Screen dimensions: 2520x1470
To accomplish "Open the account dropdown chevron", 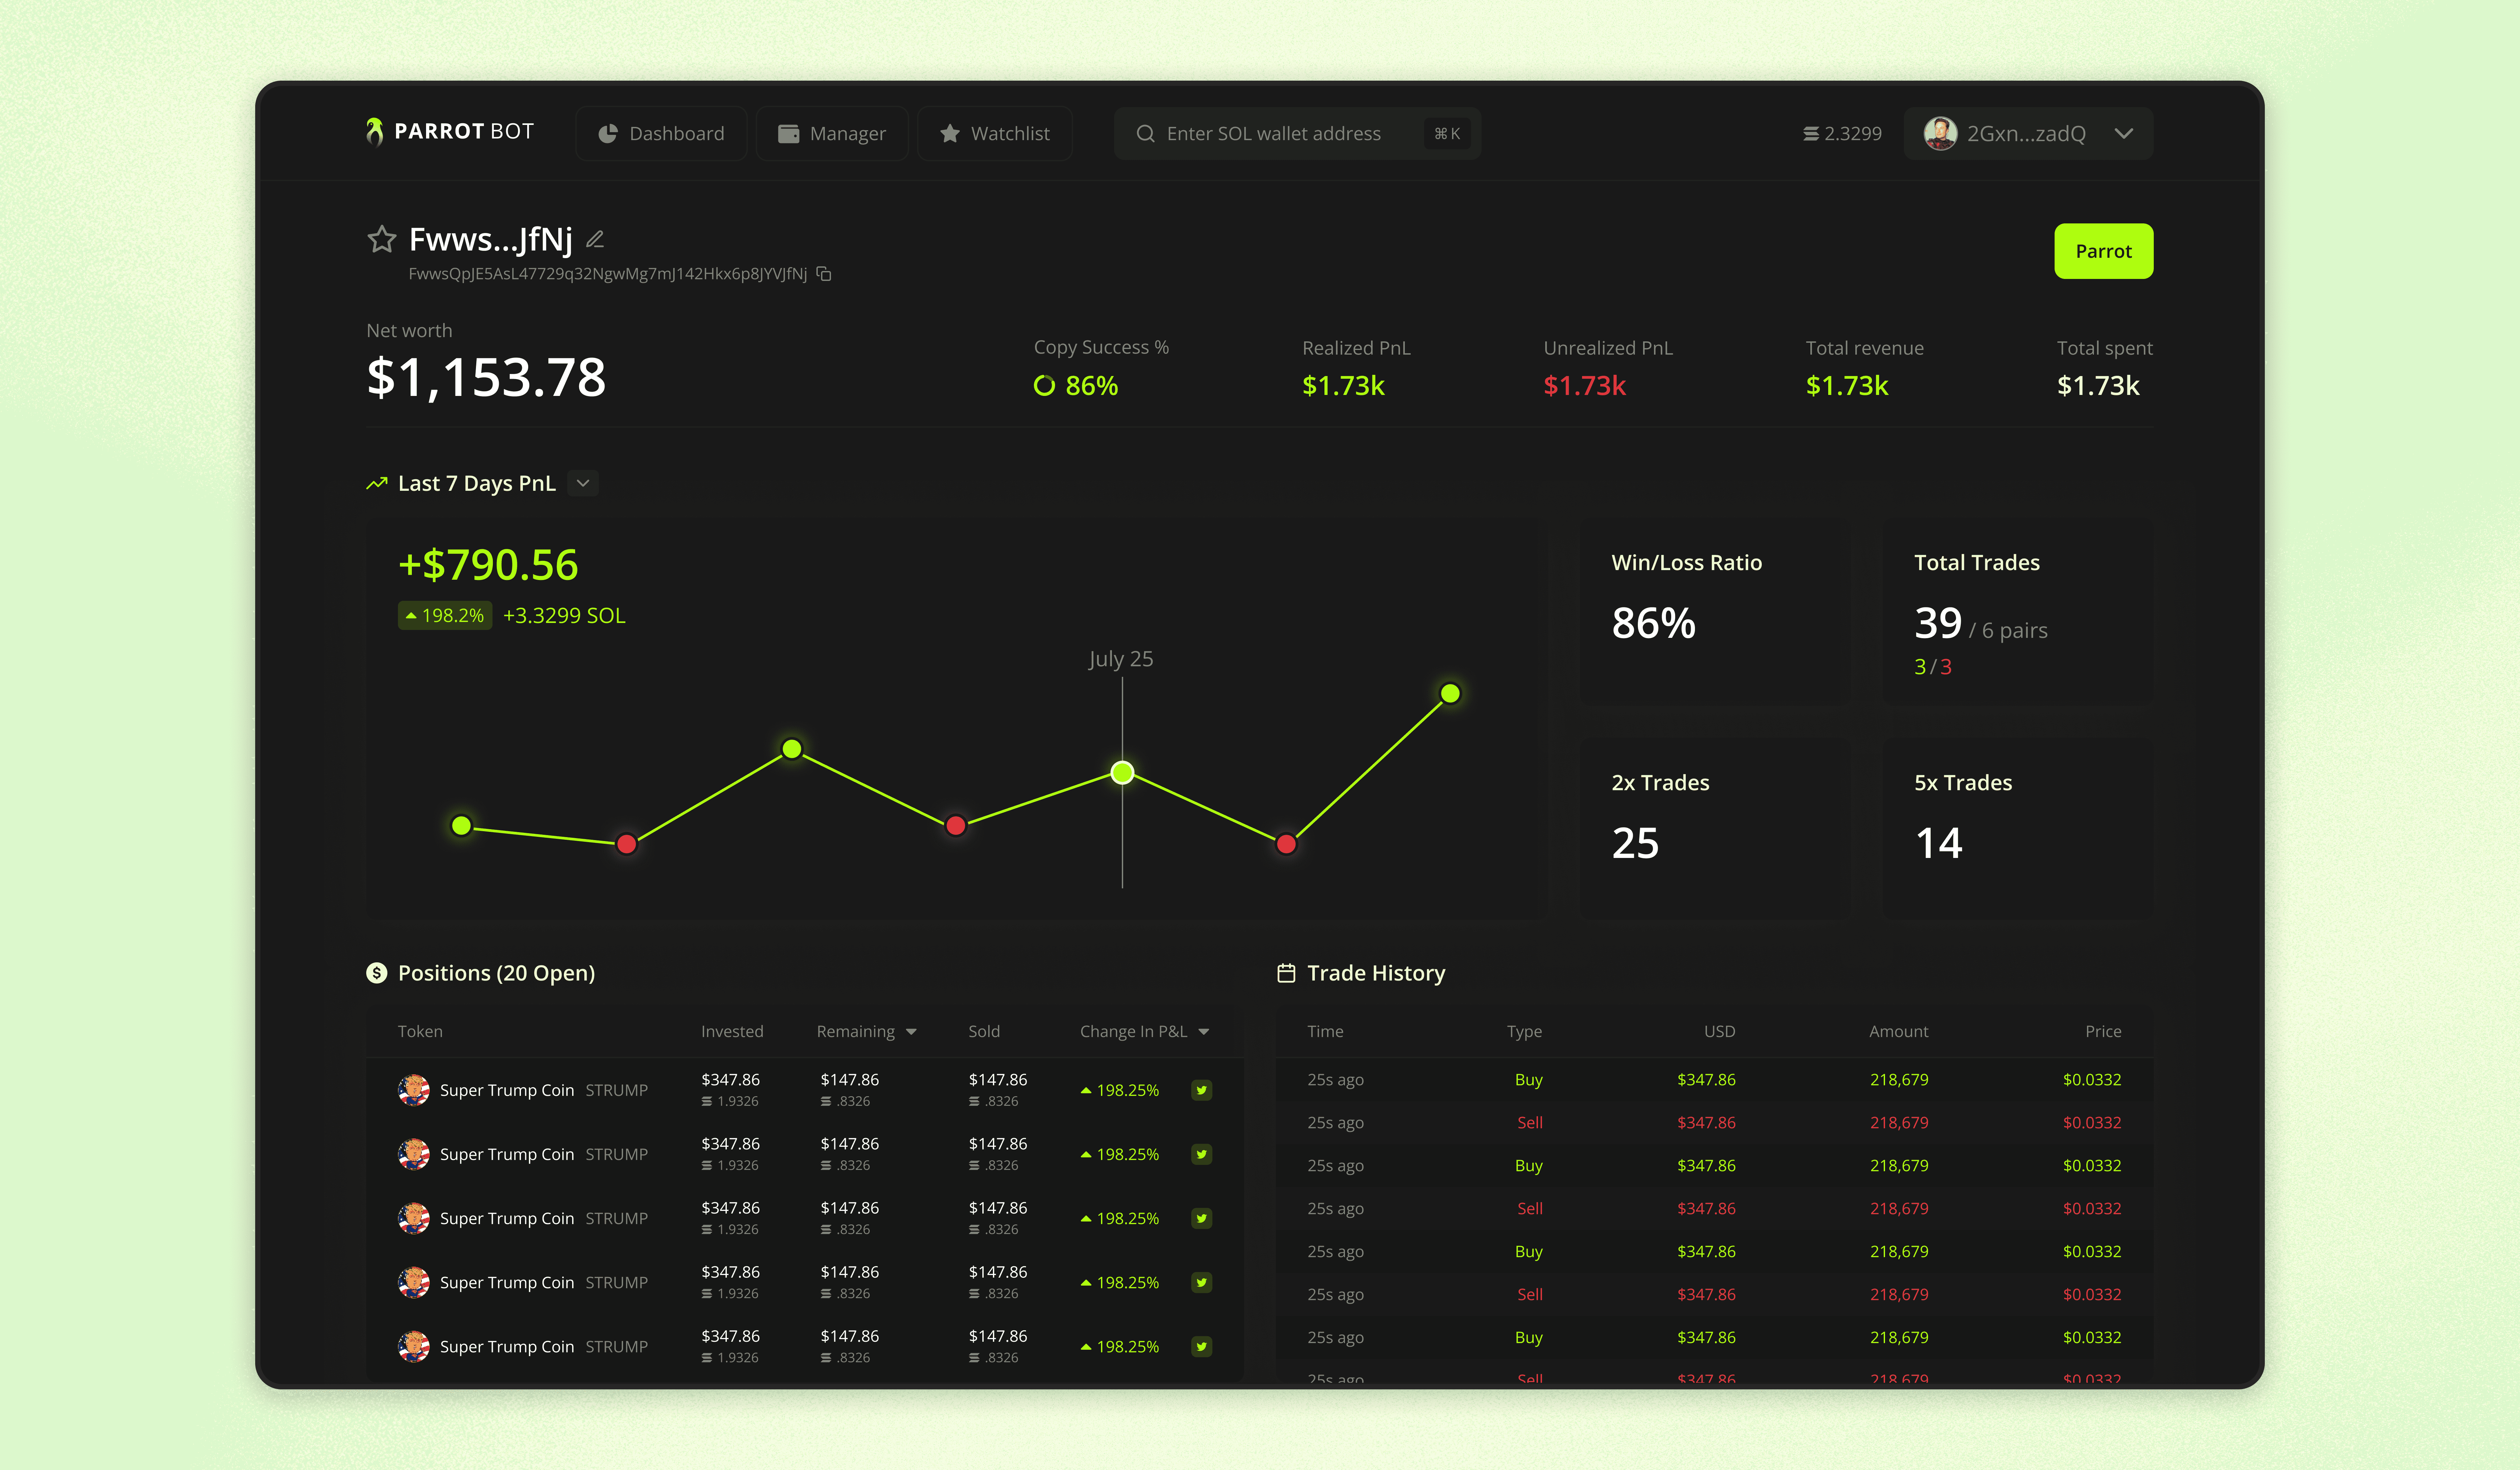I will 2124,133.
